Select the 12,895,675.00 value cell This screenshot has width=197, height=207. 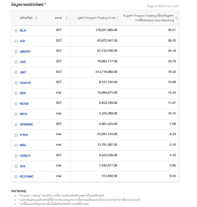point(107,93)
